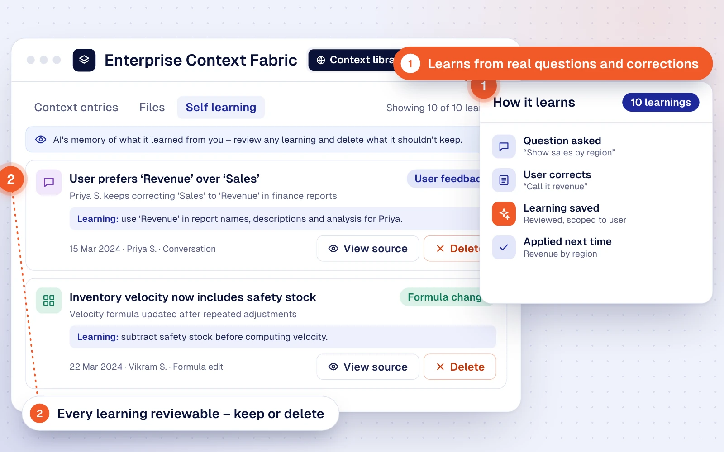The width and height of the screenshot is (724, 452).
Task: Delete the Inventory velocity learning
Action: 460,367
